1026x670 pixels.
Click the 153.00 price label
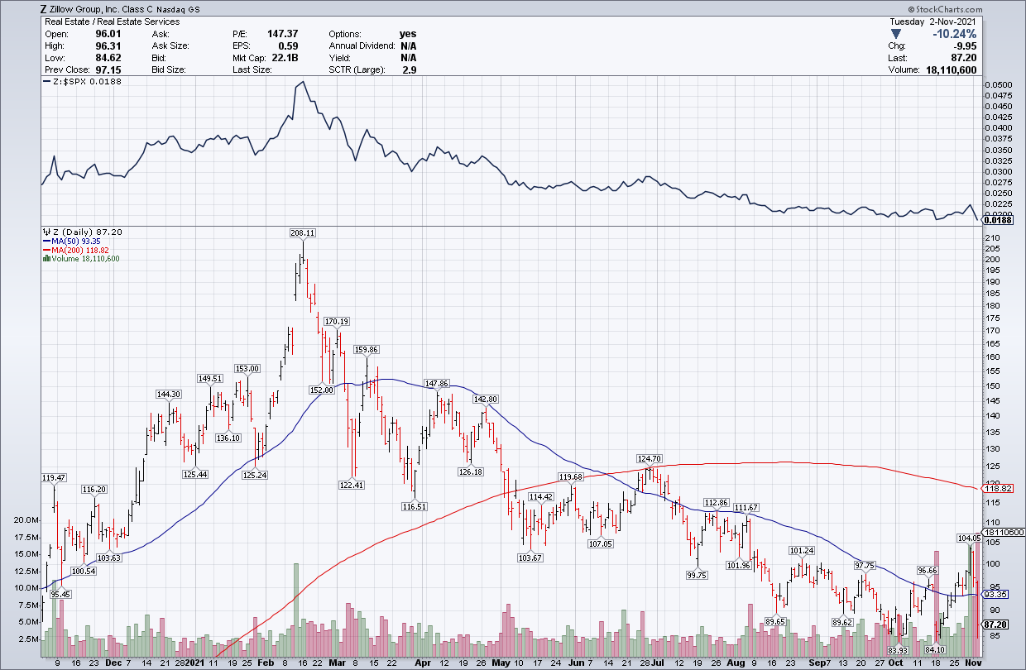[x=247, y=368]
